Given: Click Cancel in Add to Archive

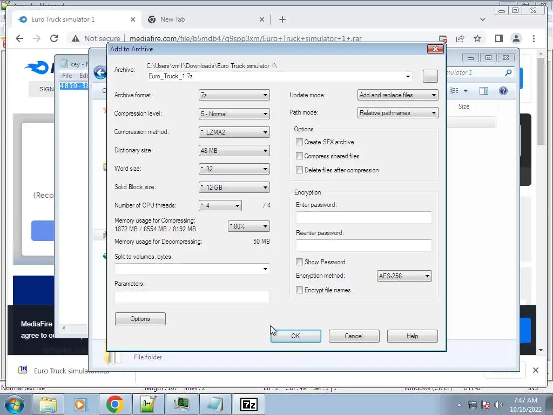Looking at the screenshot, I should (354, 336).
